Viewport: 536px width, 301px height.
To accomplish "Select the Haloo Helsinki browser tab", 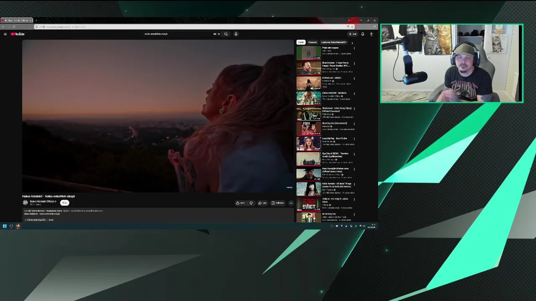I will (17, 20).
